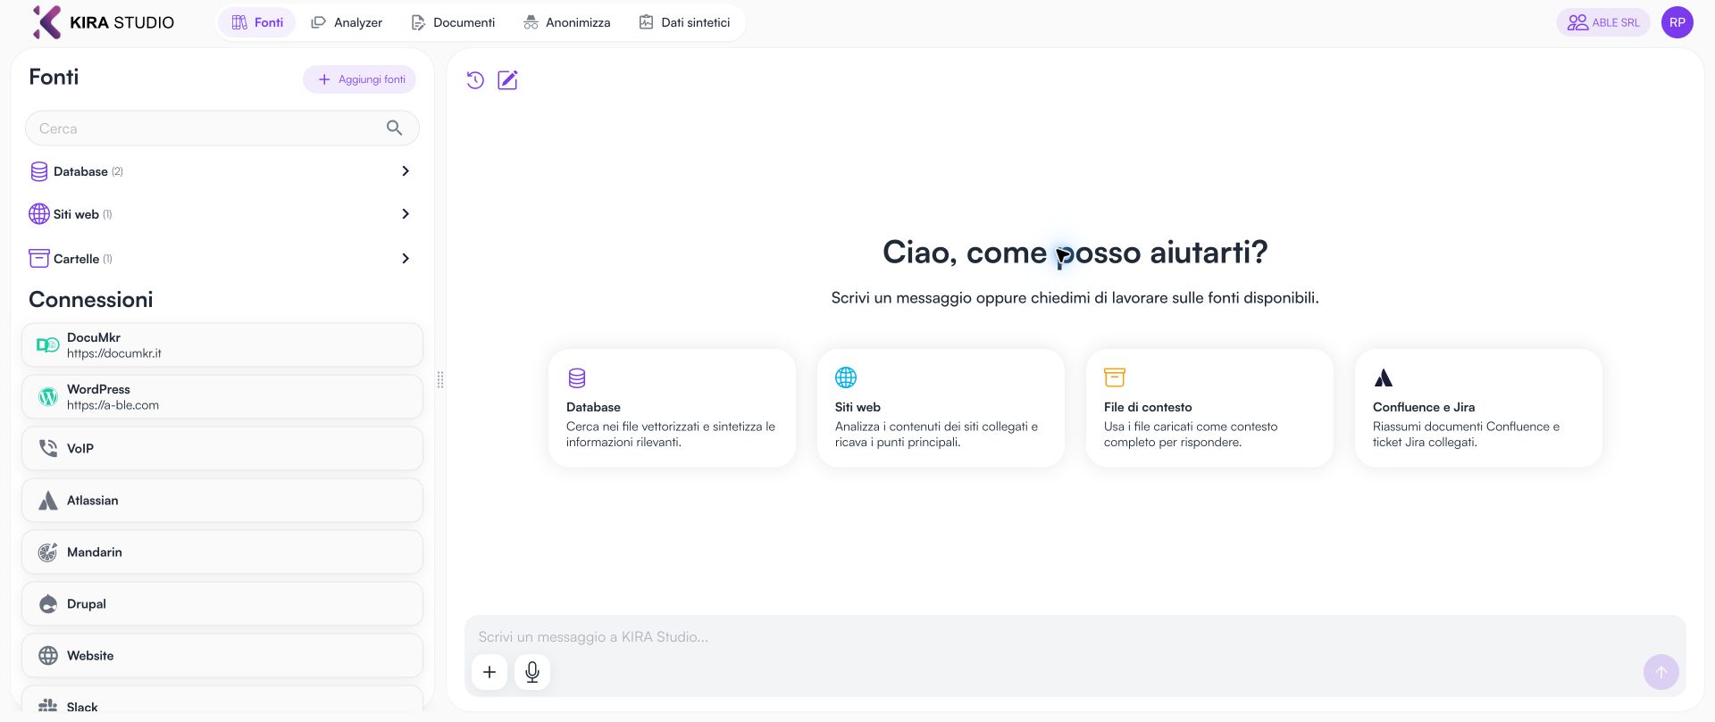Open the Documenti tab
1715x722 pixels.
(x=453, y=22)
